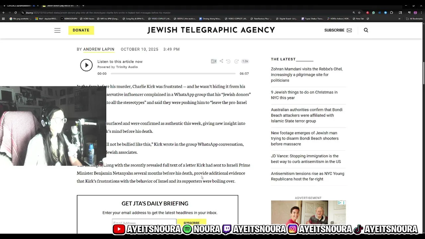
Task: Open the New Tab bookmark
Action: click(358, 19)
